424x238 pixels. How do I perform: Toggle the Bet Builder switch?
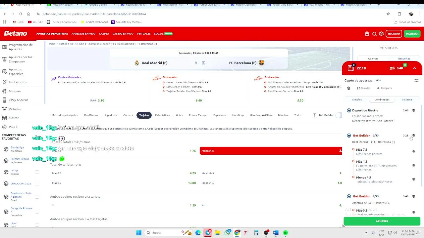(338, 115)
